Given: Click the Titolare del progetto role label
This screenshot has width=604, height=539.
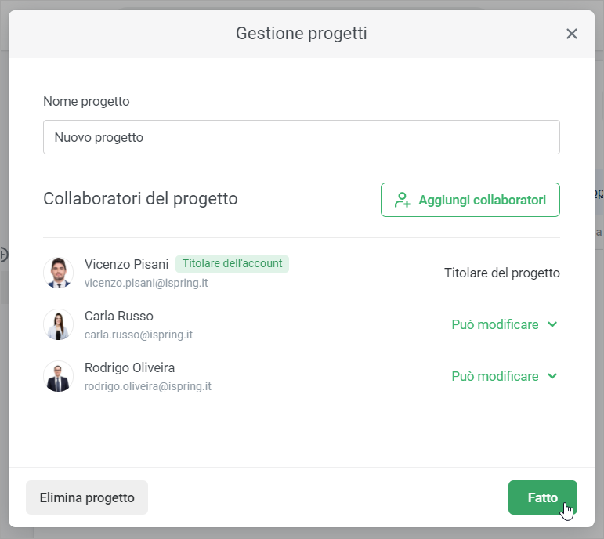Looking at the screenshot, I should 501,273.
